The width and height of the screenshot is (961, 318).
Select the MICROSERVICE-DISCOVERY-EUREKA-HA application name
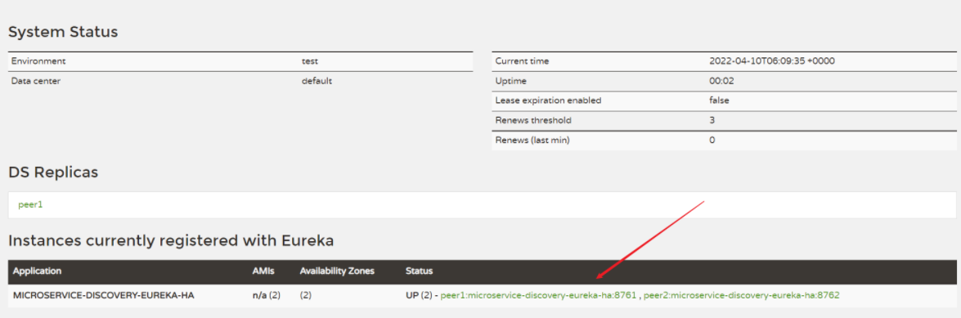(104, 295)
